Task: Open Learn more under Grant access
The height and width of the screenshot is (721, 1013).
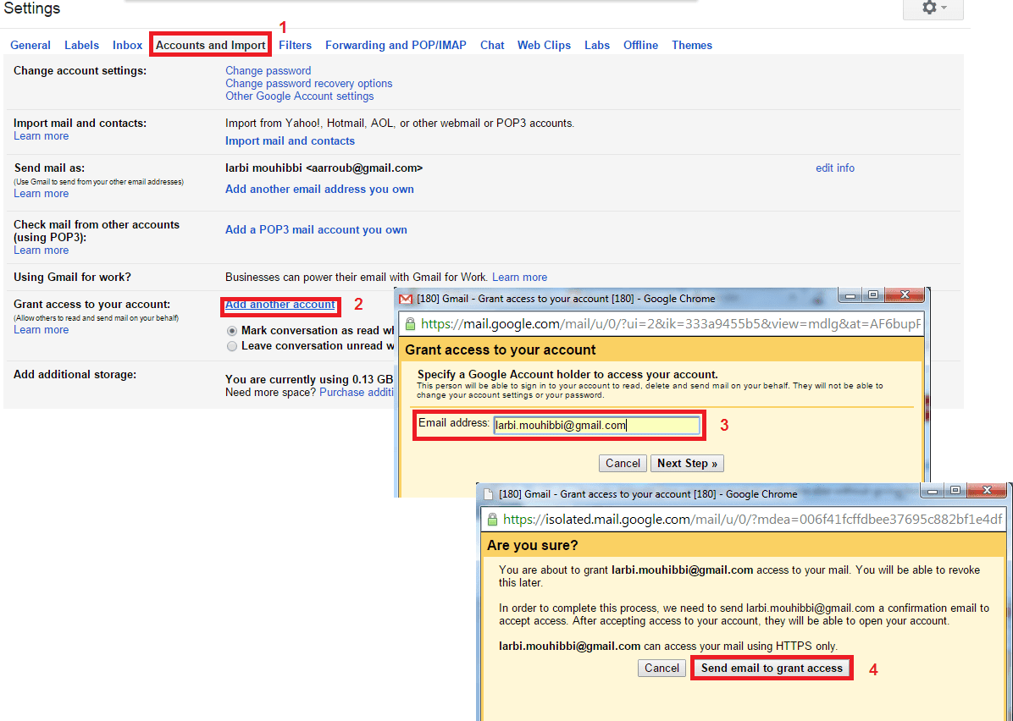Action: pos(41,330)
